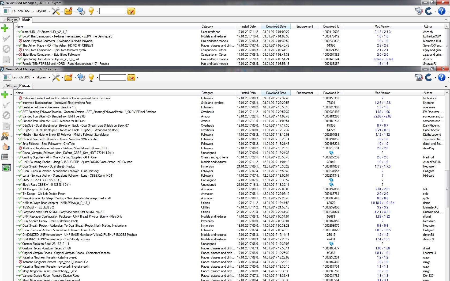Switch to the Plugins tab in lower window
The height and width of the screenshot is (281, 450).
coord(12,86)
